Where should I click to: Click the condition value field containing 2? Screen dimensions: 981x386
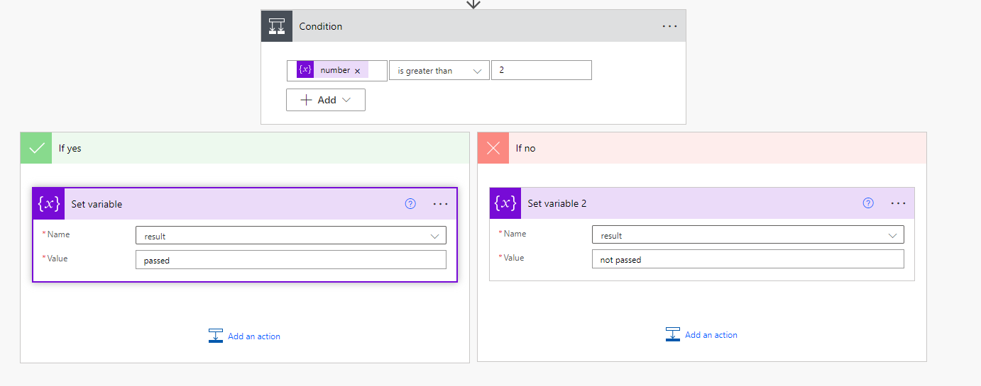[541, 70]
